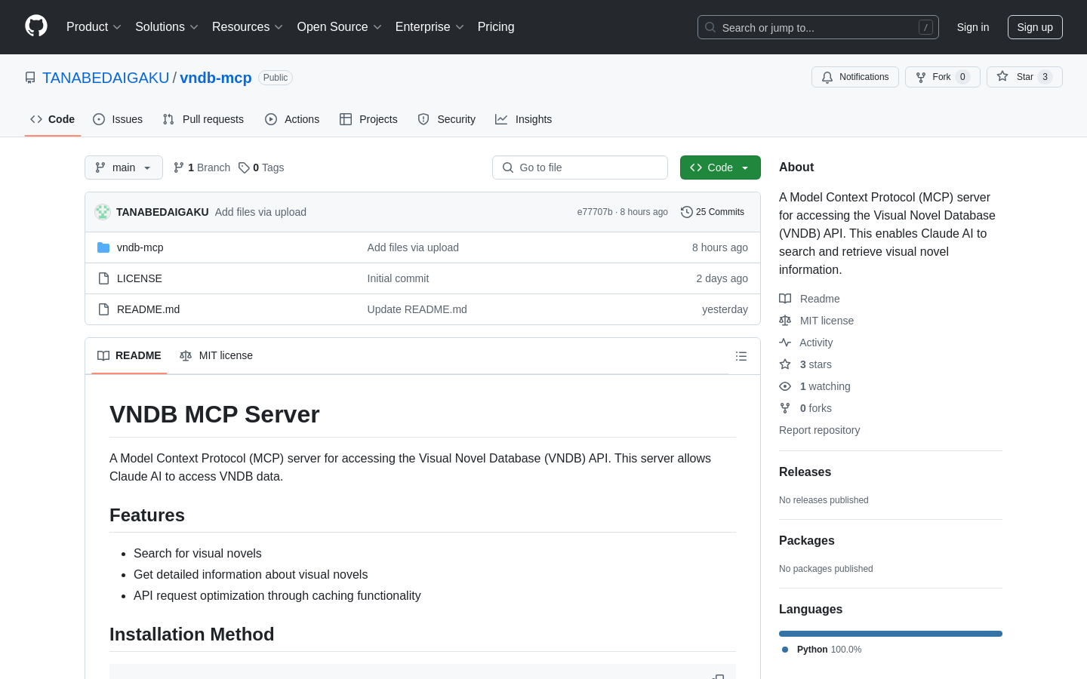Click the GitHub logo icon

point(36,26)
